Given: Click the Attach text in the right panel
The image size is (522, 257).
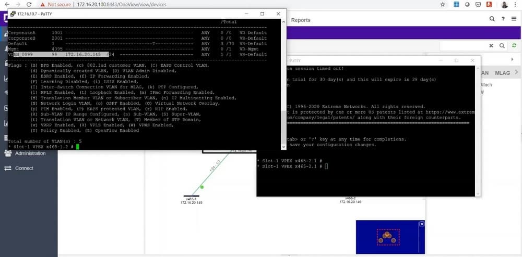Looking at the screenshot, I should [487, 85].
